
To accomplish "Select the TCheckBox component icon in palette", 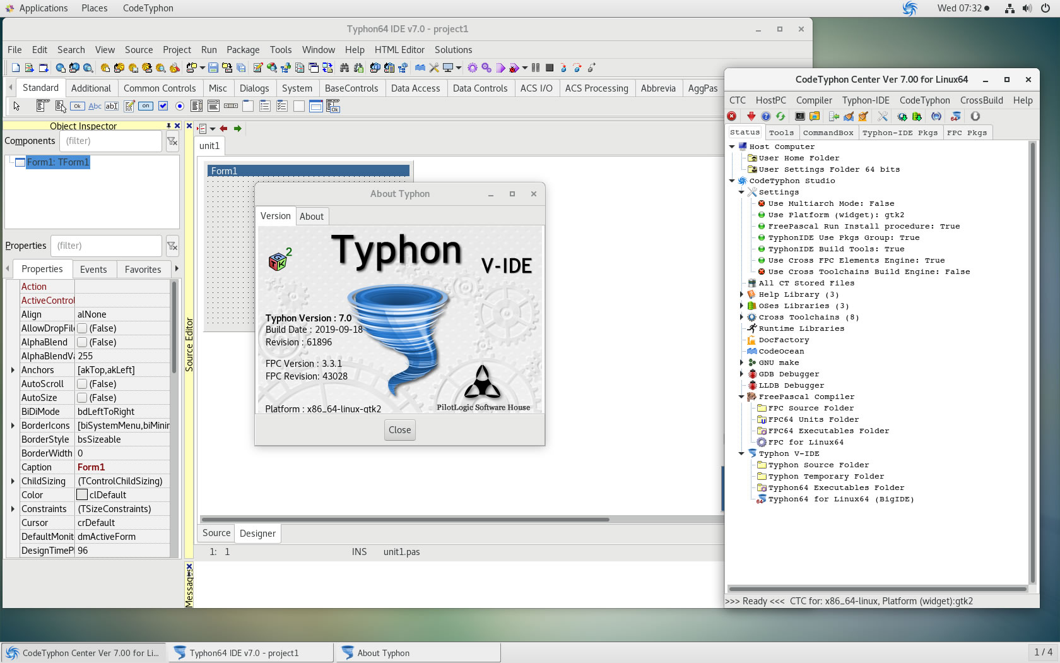I will pos(163,106).
